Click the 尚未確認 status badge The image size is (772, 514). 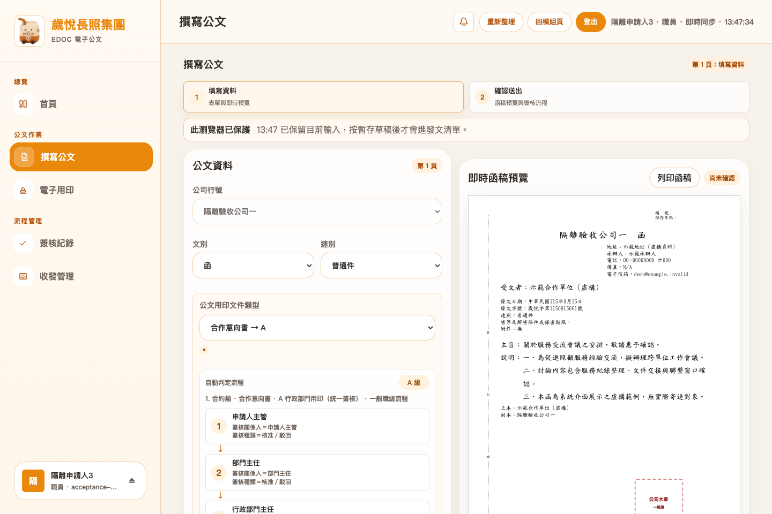pos(722,178)
